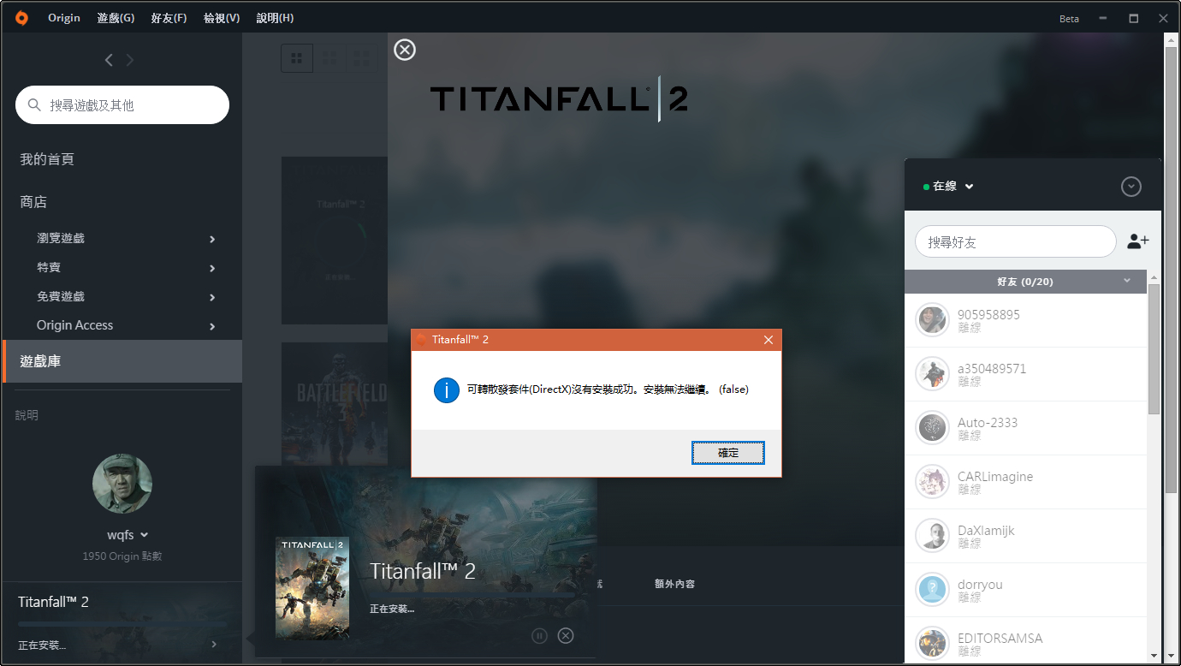This screenshot has height=666, width=1181.
Task: Go forward with the right arrow in the sidebar
Action: point(130,60)
